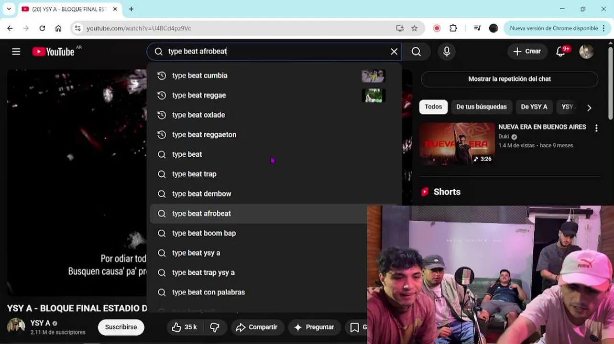Open options for the NUEVA ERA video
The width and height of the screenshot is (614, 344).
[x=596, y=128]
